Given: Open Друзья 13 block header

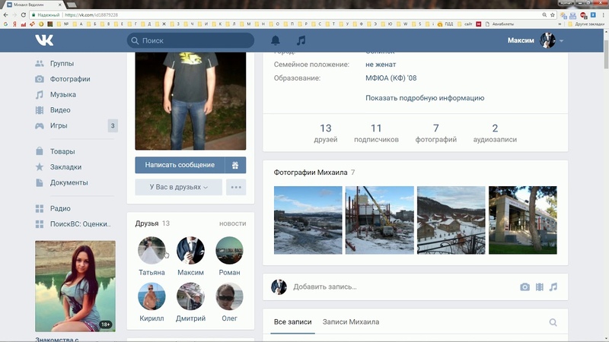Looking at the screenshot, I should pyautogui.click(x=153, y=223).
